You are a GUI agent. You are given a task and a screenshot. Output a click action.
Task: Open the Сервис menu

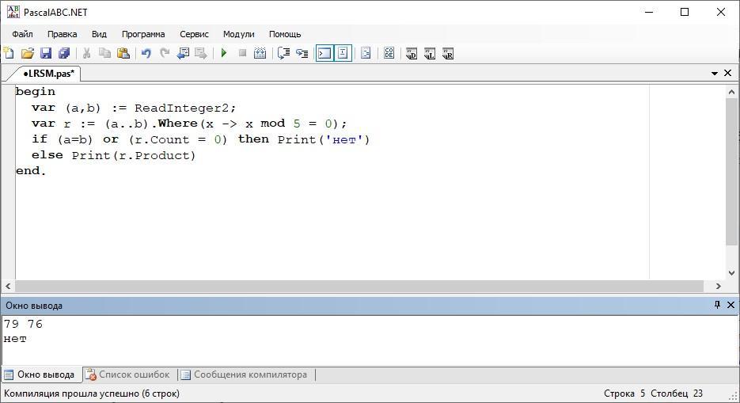(194, 34)
